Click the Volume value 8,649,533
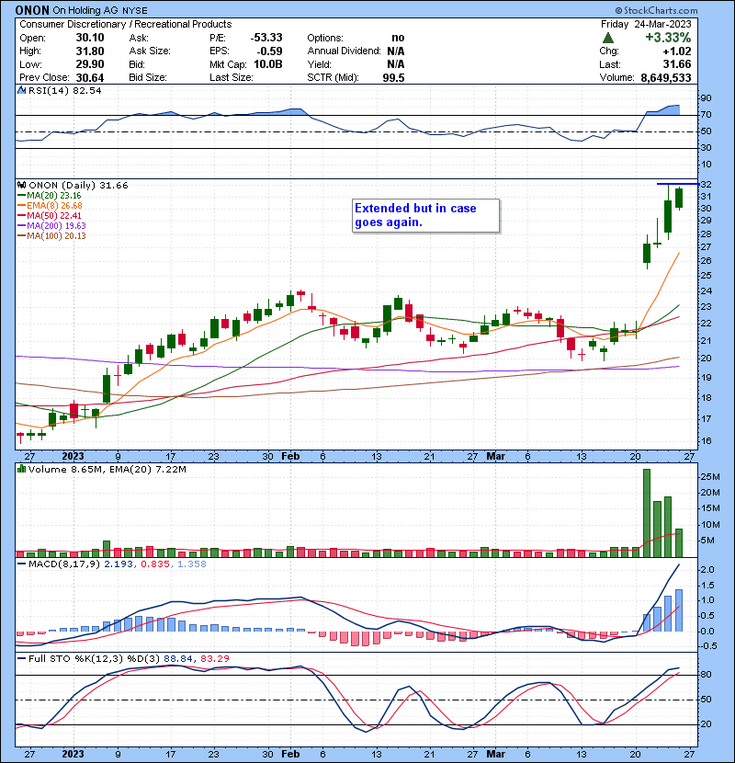 666,78
